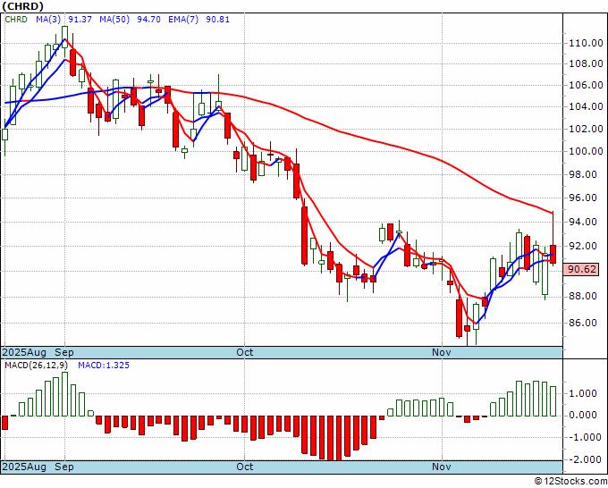This screenshot has width=608, height=488.
Task: Click Nov on price chart date axis
Action: point(442,352)
